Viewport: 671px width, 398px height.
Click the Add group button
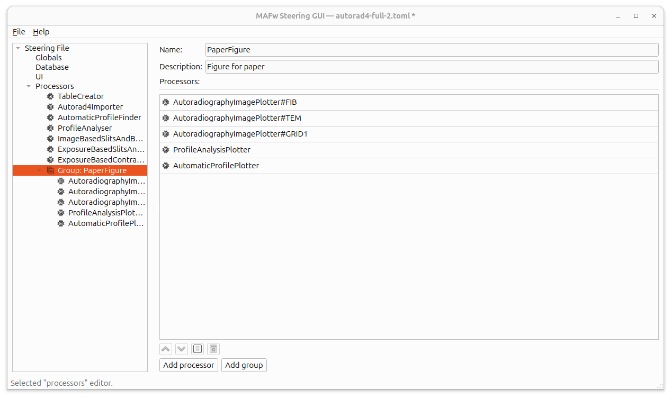244,365
